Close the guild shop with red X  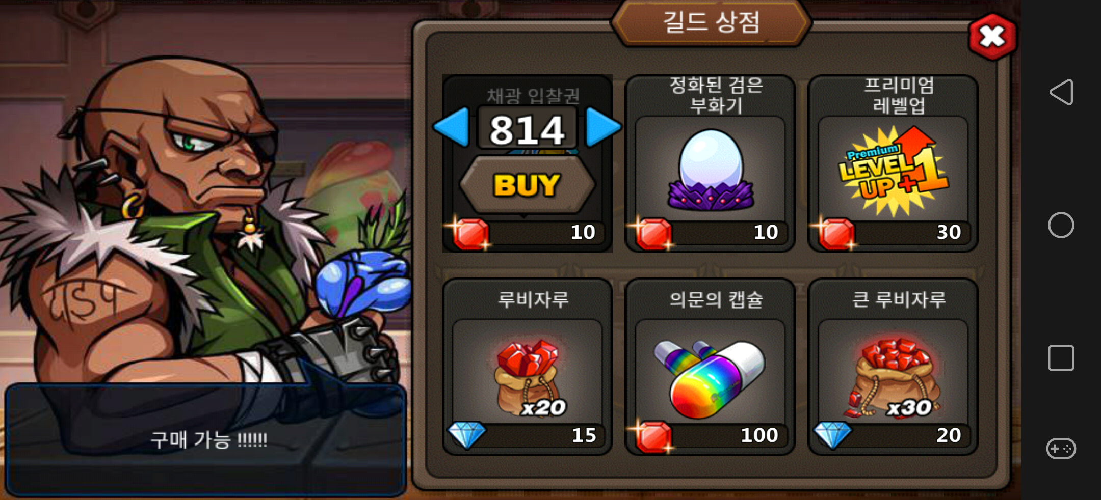[x=992, y=37]
